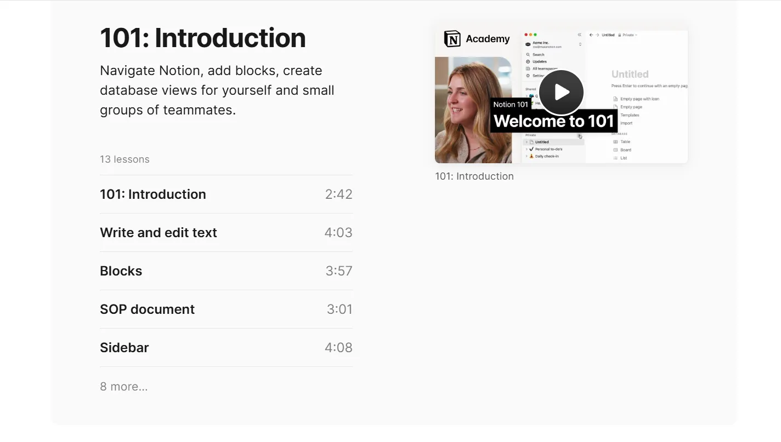Click the collapse sidebar double-chevron in thumbnail
The image size is (781, 442).
click(579, 35)
